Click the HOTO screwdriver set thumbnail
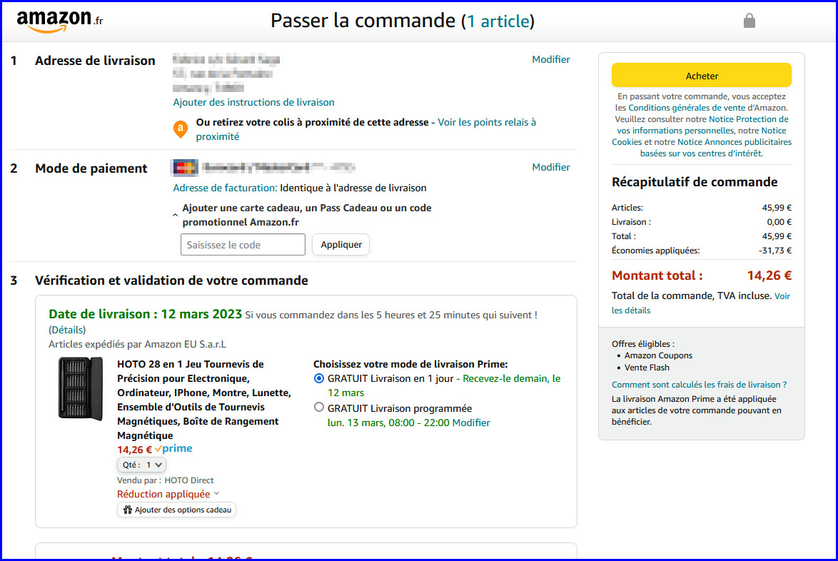838x561 pixels. click(80, 388)
